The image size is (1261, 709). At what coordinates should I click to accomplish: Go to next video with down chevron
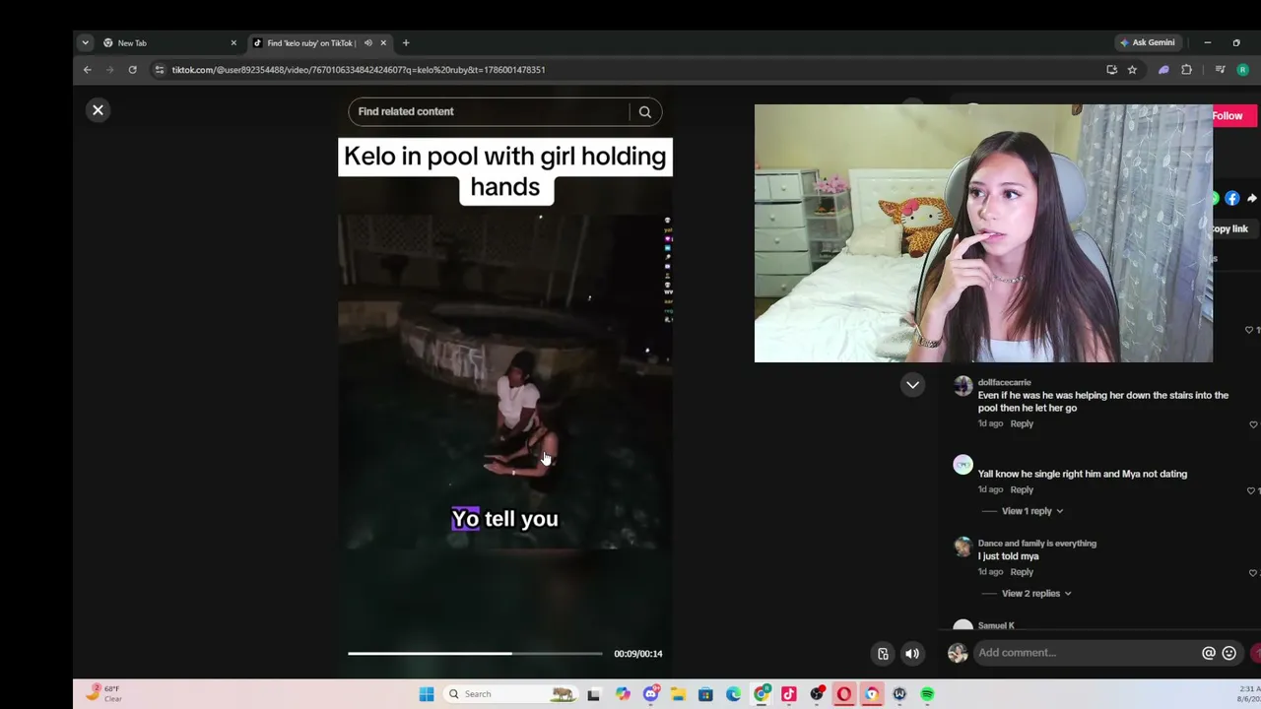[913, 385]
